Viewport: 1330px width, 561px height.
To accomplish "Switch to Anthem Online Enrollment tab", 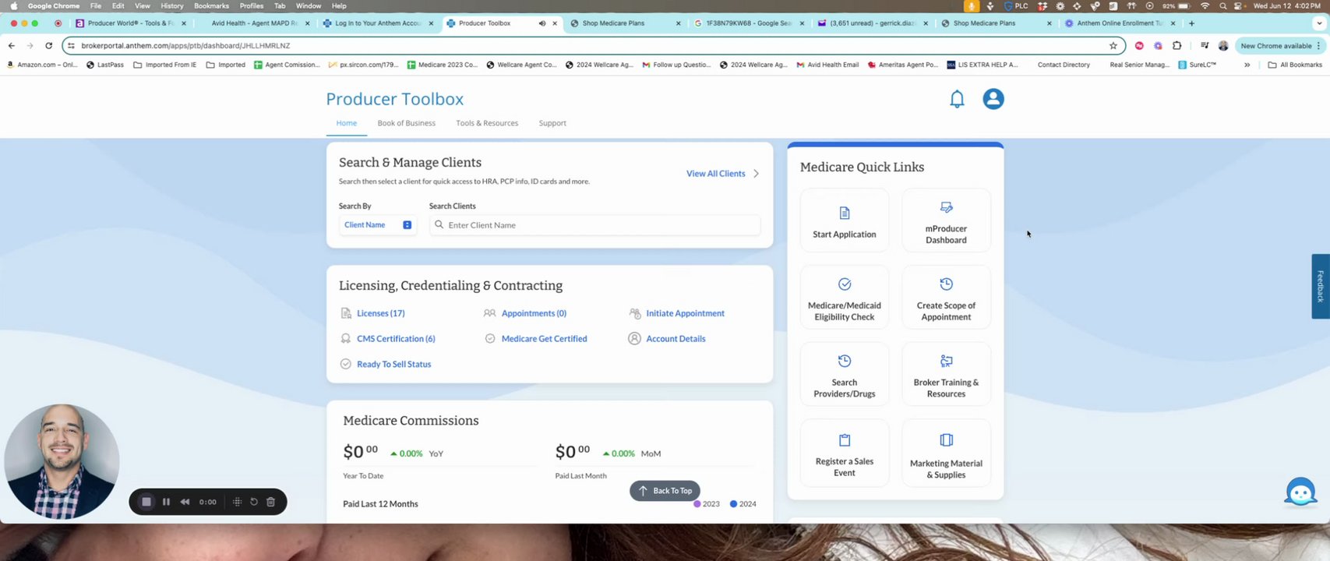I will 1120,23.
